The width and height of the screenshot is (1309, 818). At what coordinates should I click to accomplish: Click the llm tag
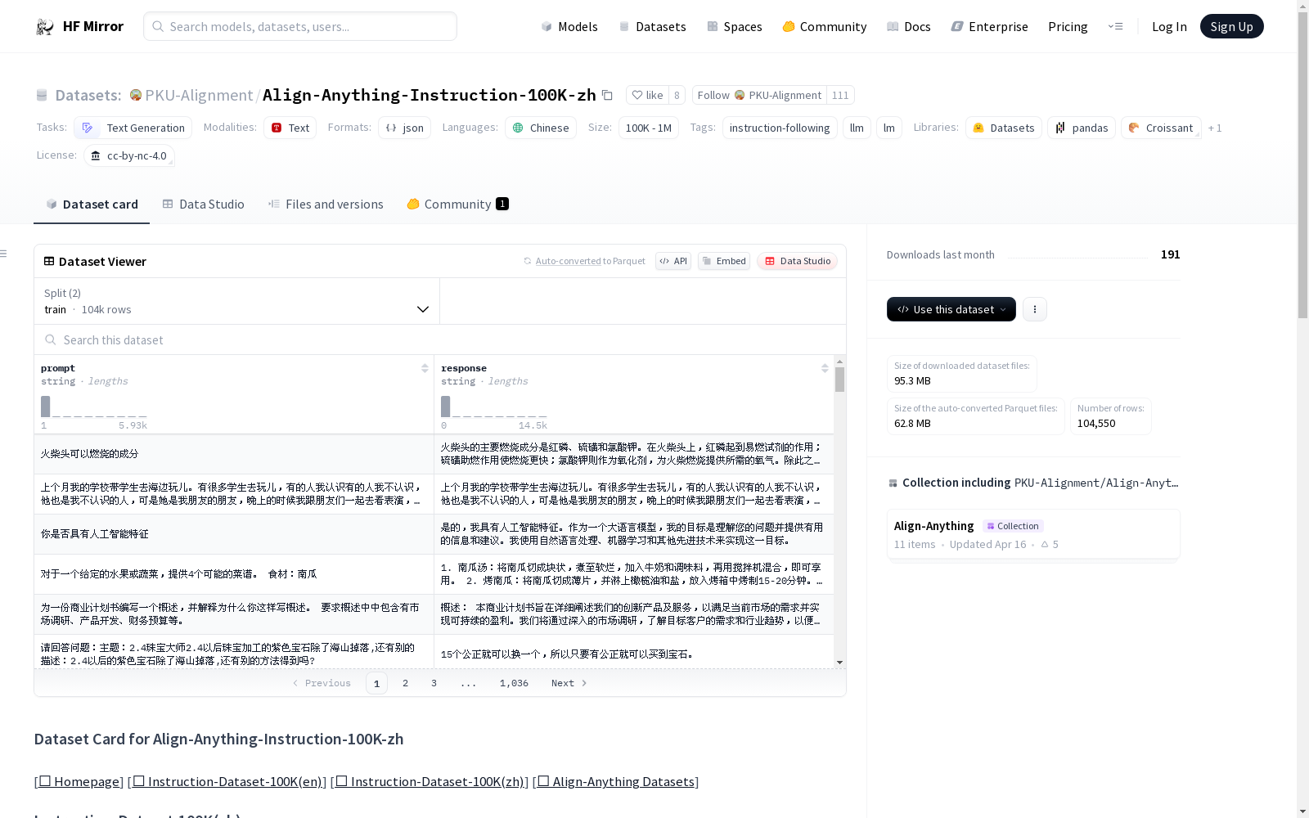coord(857,128)
